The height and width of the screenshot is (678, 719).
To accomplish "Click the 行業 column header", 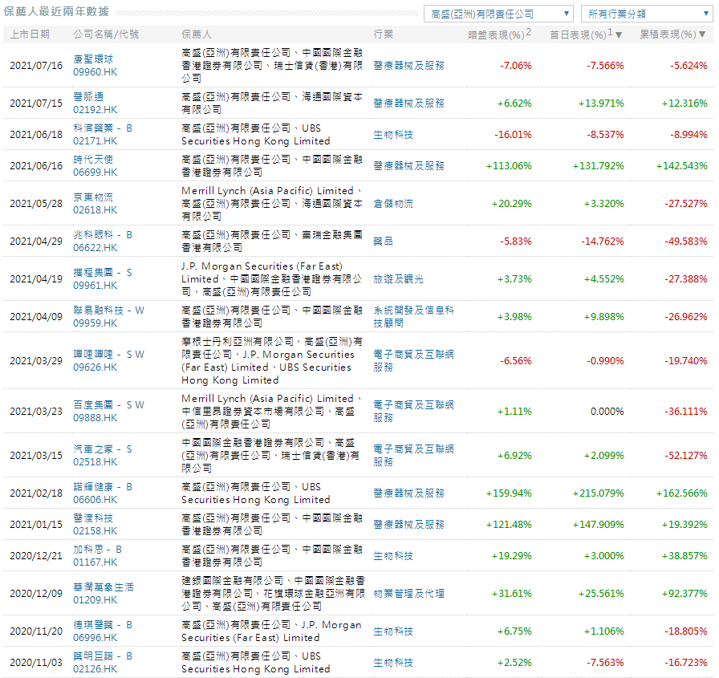I will click(x=384, y=35).
